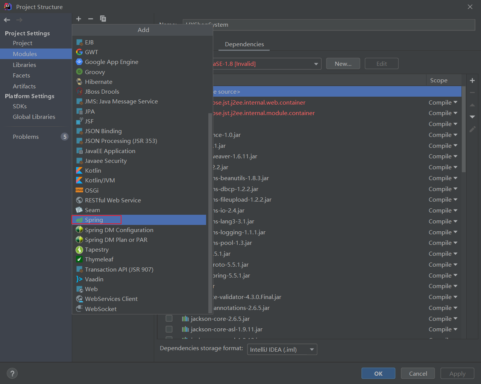Click the New... SDK button
The image size is (481, 384).
[x=343, y=64]
